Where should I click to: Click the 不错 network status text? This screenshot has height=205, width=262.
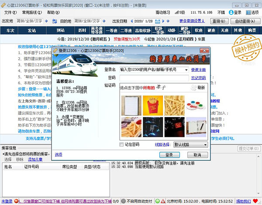click(221, 13)
